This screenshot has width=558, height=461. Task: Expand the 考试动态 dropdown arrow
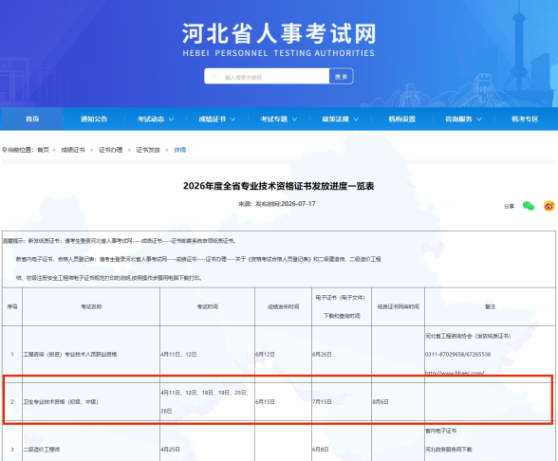(171, 120)
